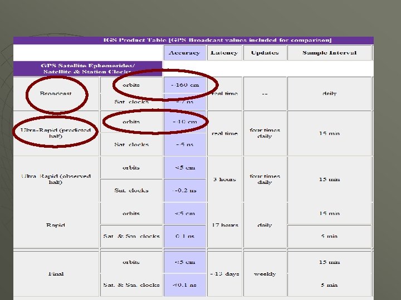Select <5 cm accuracy for Ultra-Rapid observed
Viewport: 401px width, 300px height.
(x=185, y=168)
